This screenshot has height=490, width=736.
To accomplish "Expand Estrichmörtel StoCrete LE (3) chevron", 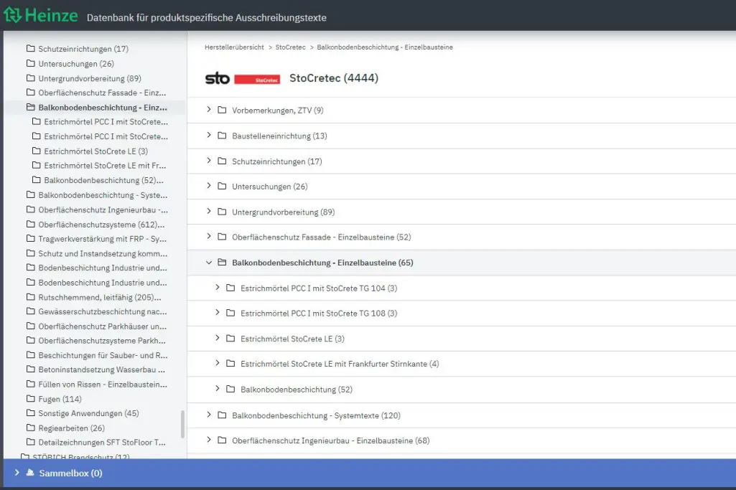I will [x=218, y=338].
